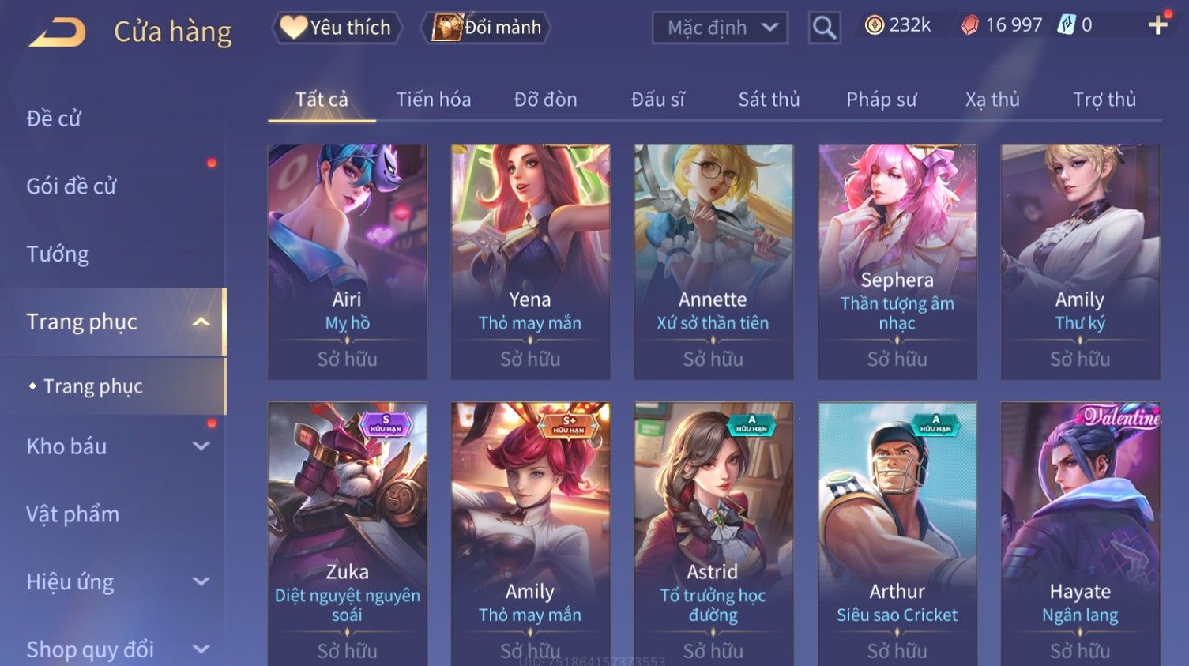1189x666 pixels.
Task: Switch to the Sát thủ tab
Action: [769, 100]
